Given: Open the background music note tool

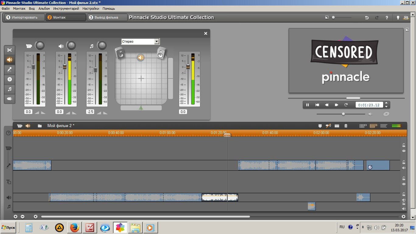Looking at the screenshot, I should click(x=9, y=89).
